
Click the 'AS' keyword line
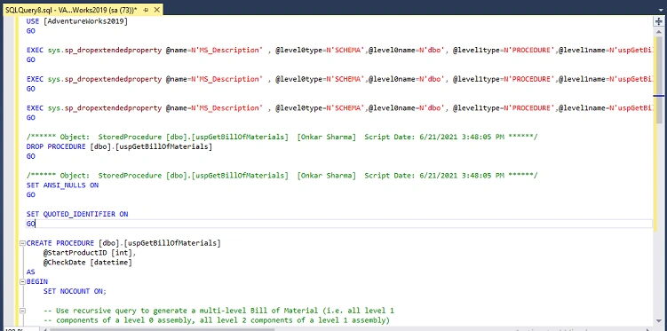click(30, 272)
